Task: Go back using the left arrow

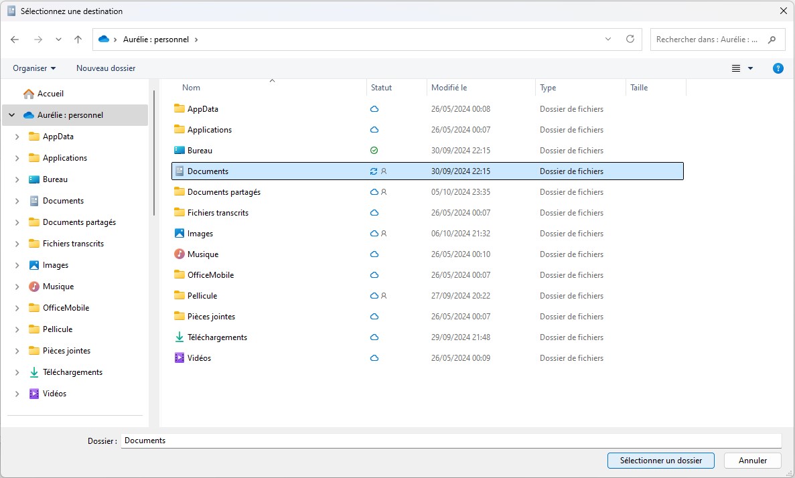Action: point(15,39)
